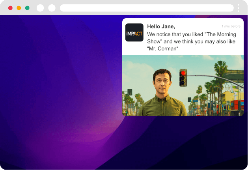Open the Mr. Corman promo image

[183, 86]
